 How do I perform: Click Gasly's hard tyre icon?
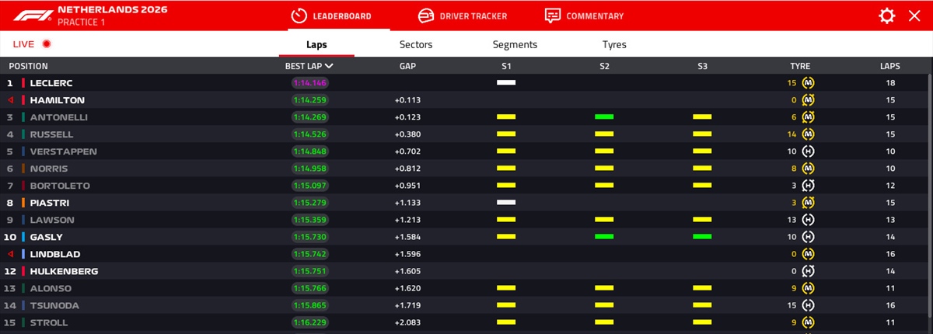(x=808, y=237)
